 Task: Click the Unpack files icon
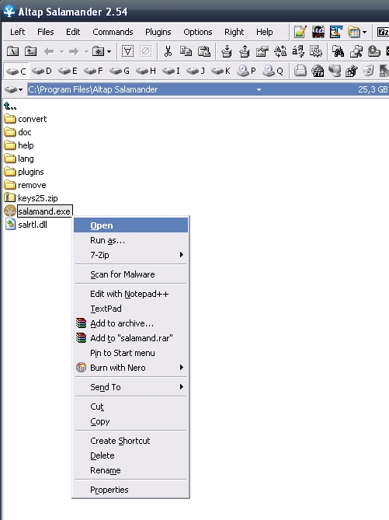pos(245,51)
